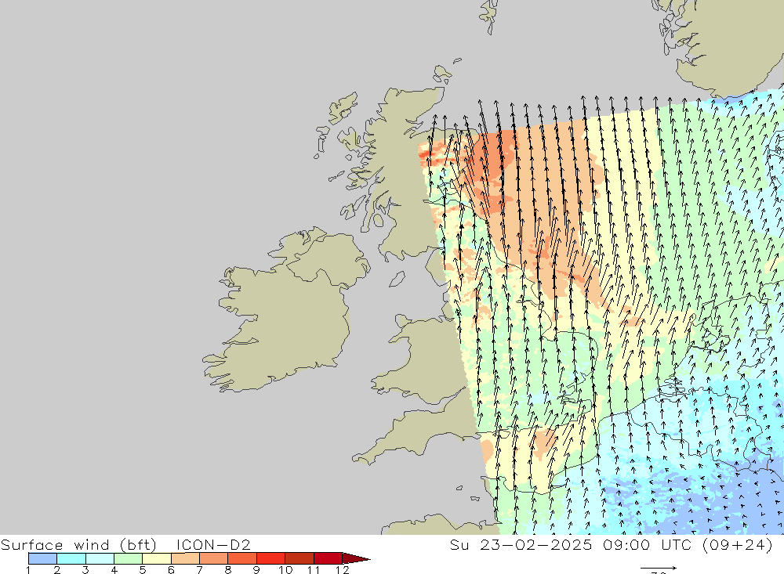Screen dimensions: 784x574
Task: Click the legend number '12'
Action: [x=342, y=570]
